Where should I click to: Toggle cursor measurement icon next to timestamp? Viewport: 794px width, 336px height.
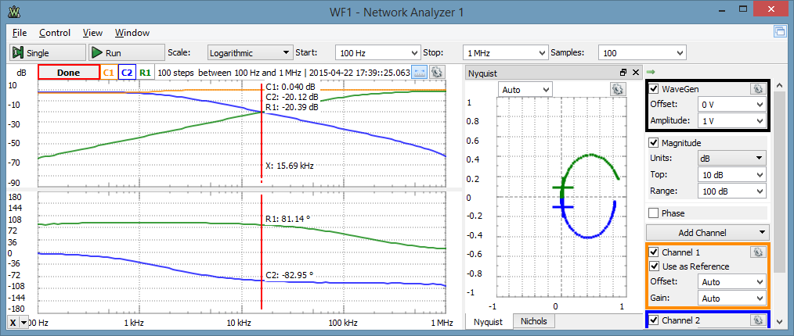pyautogui.click(x=419, y=72)
